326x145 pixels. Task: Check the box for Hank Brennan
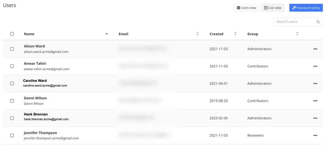tap(12, 118)
